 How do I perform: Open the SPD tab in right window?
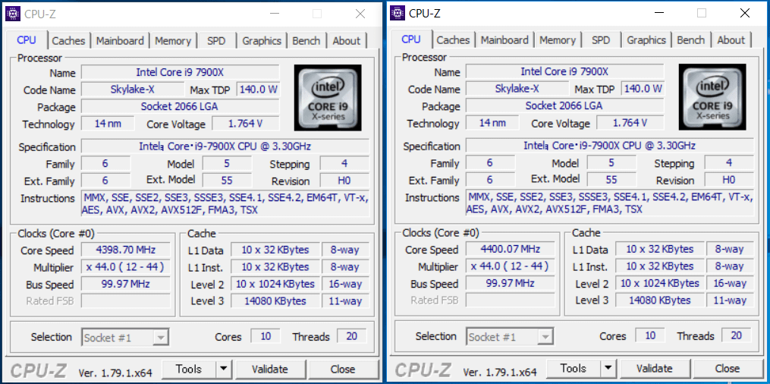pyautogui.click(x=601, y=40)
